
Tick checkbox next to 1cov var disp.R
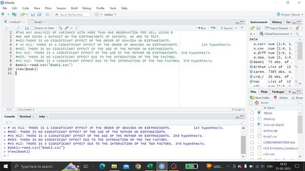[252, 124]
